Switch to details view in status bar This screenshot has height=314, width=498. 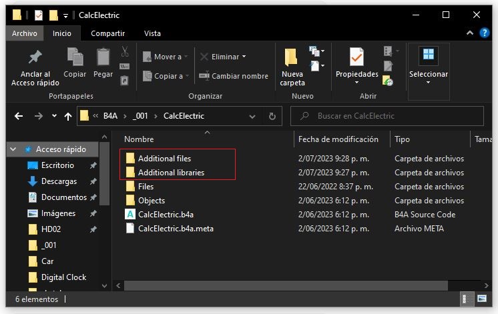tap(467, 299)
